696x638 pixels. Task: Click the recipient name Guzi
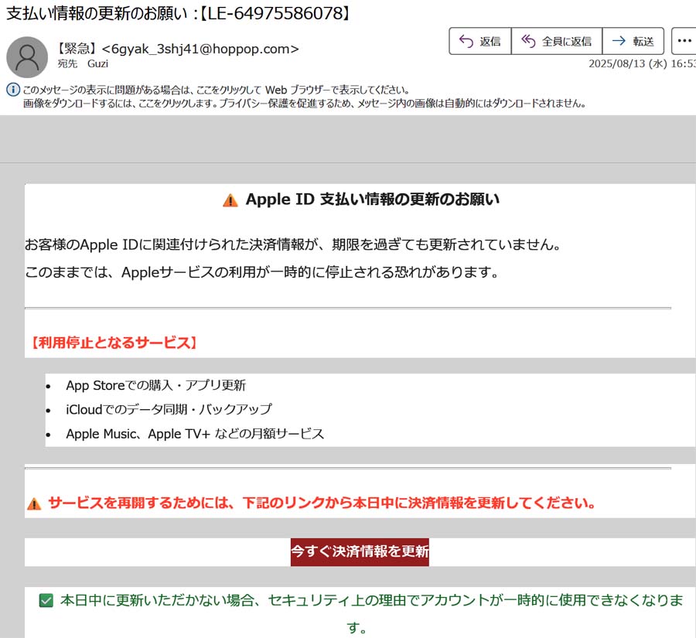pos(97,63)
